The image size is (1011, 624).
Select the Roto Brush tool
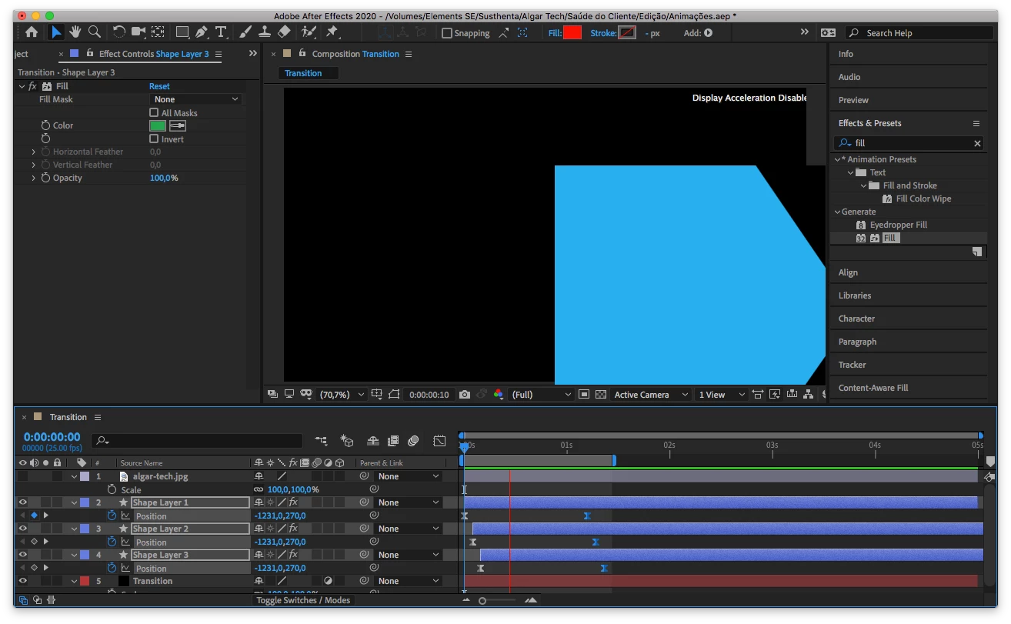pos(309,32)
